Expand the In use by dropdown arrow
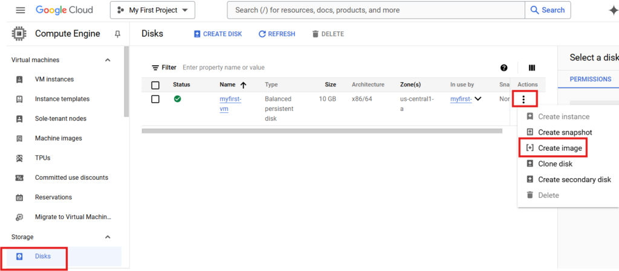This screenshot has width=619, height=271. click(478, 99)
